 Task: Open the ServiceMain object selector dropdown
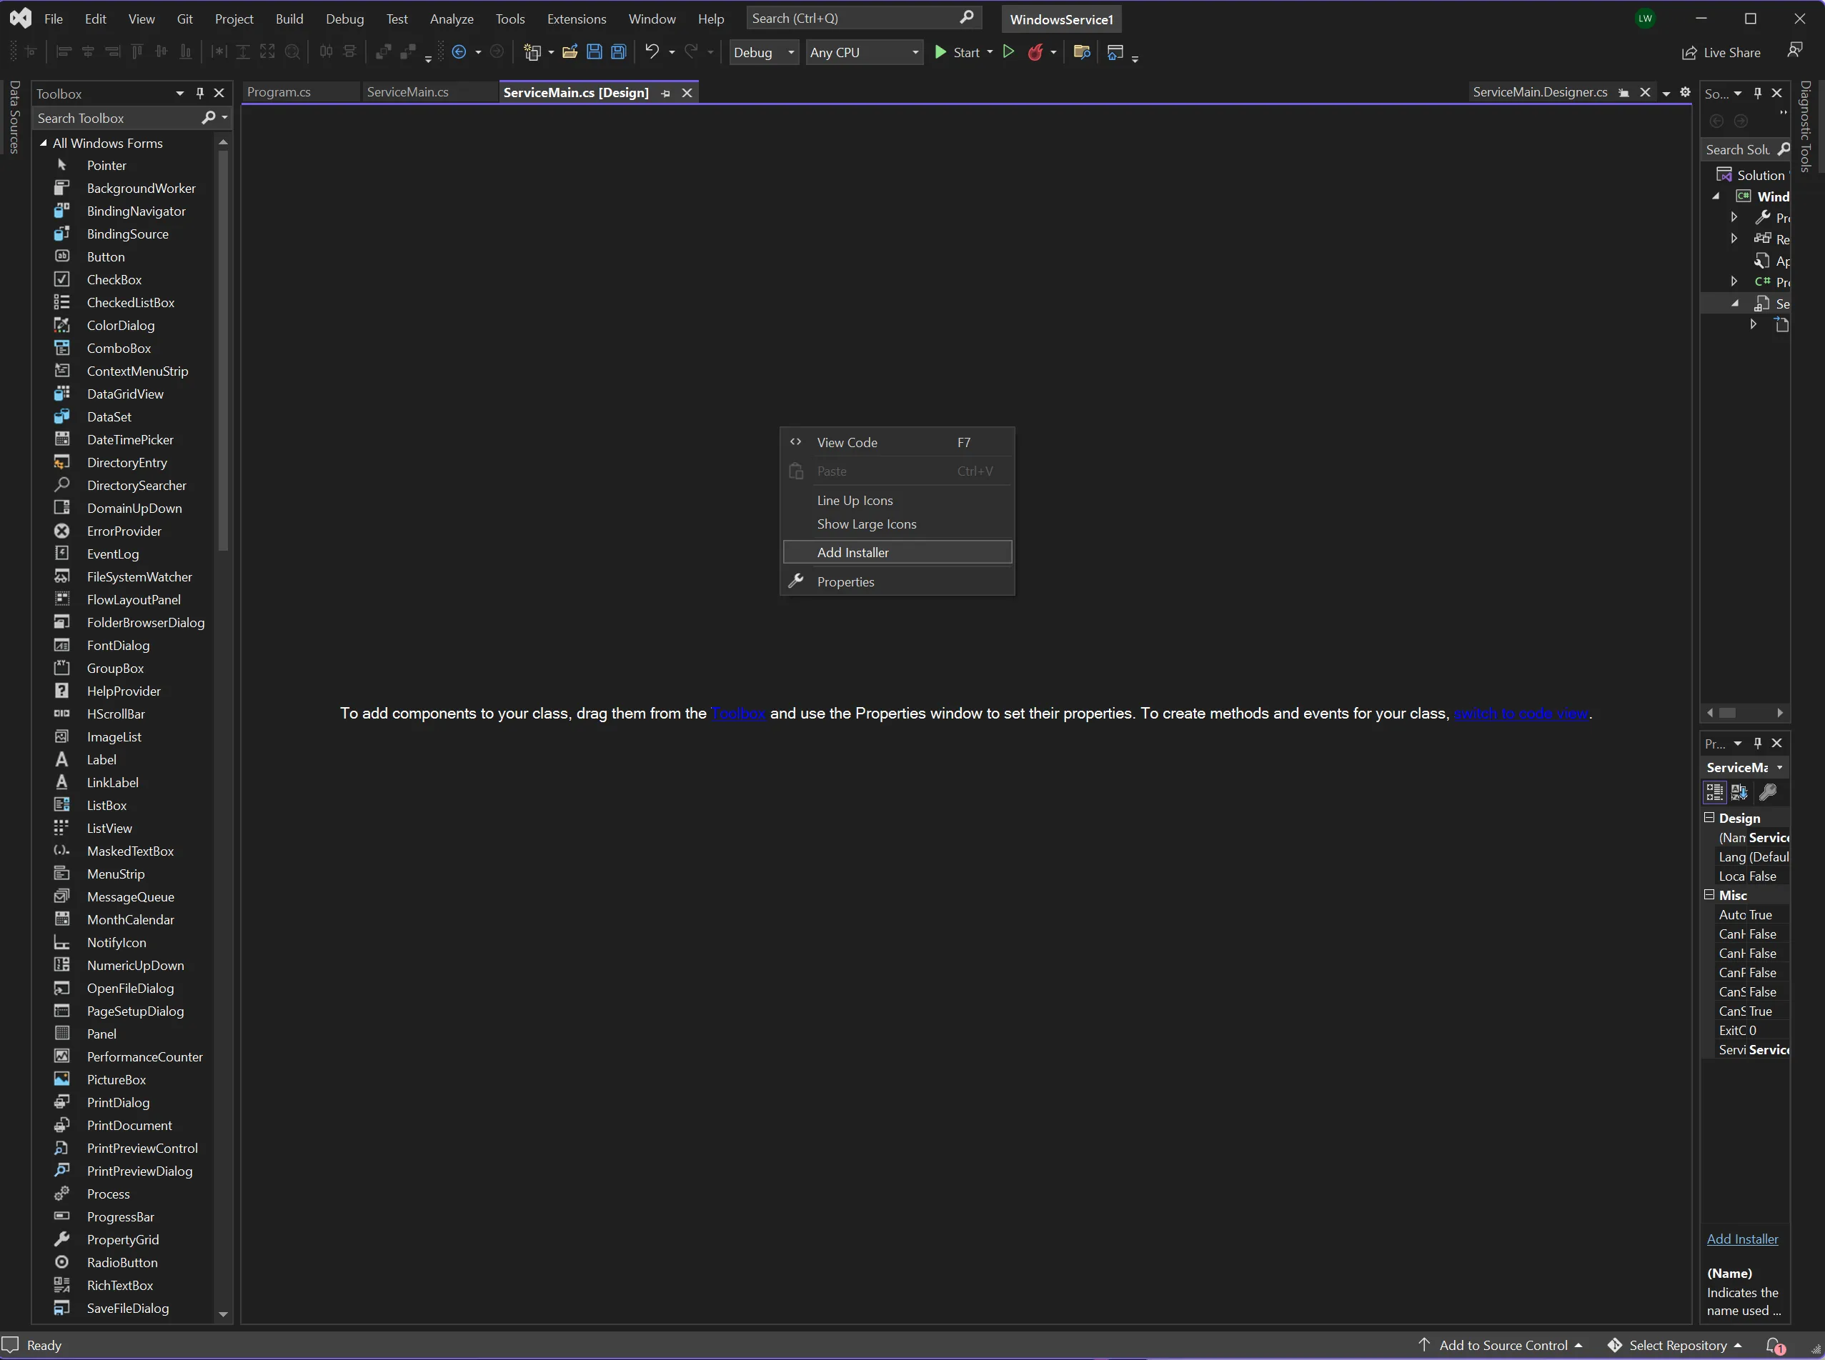click(x=1779, y=767)
